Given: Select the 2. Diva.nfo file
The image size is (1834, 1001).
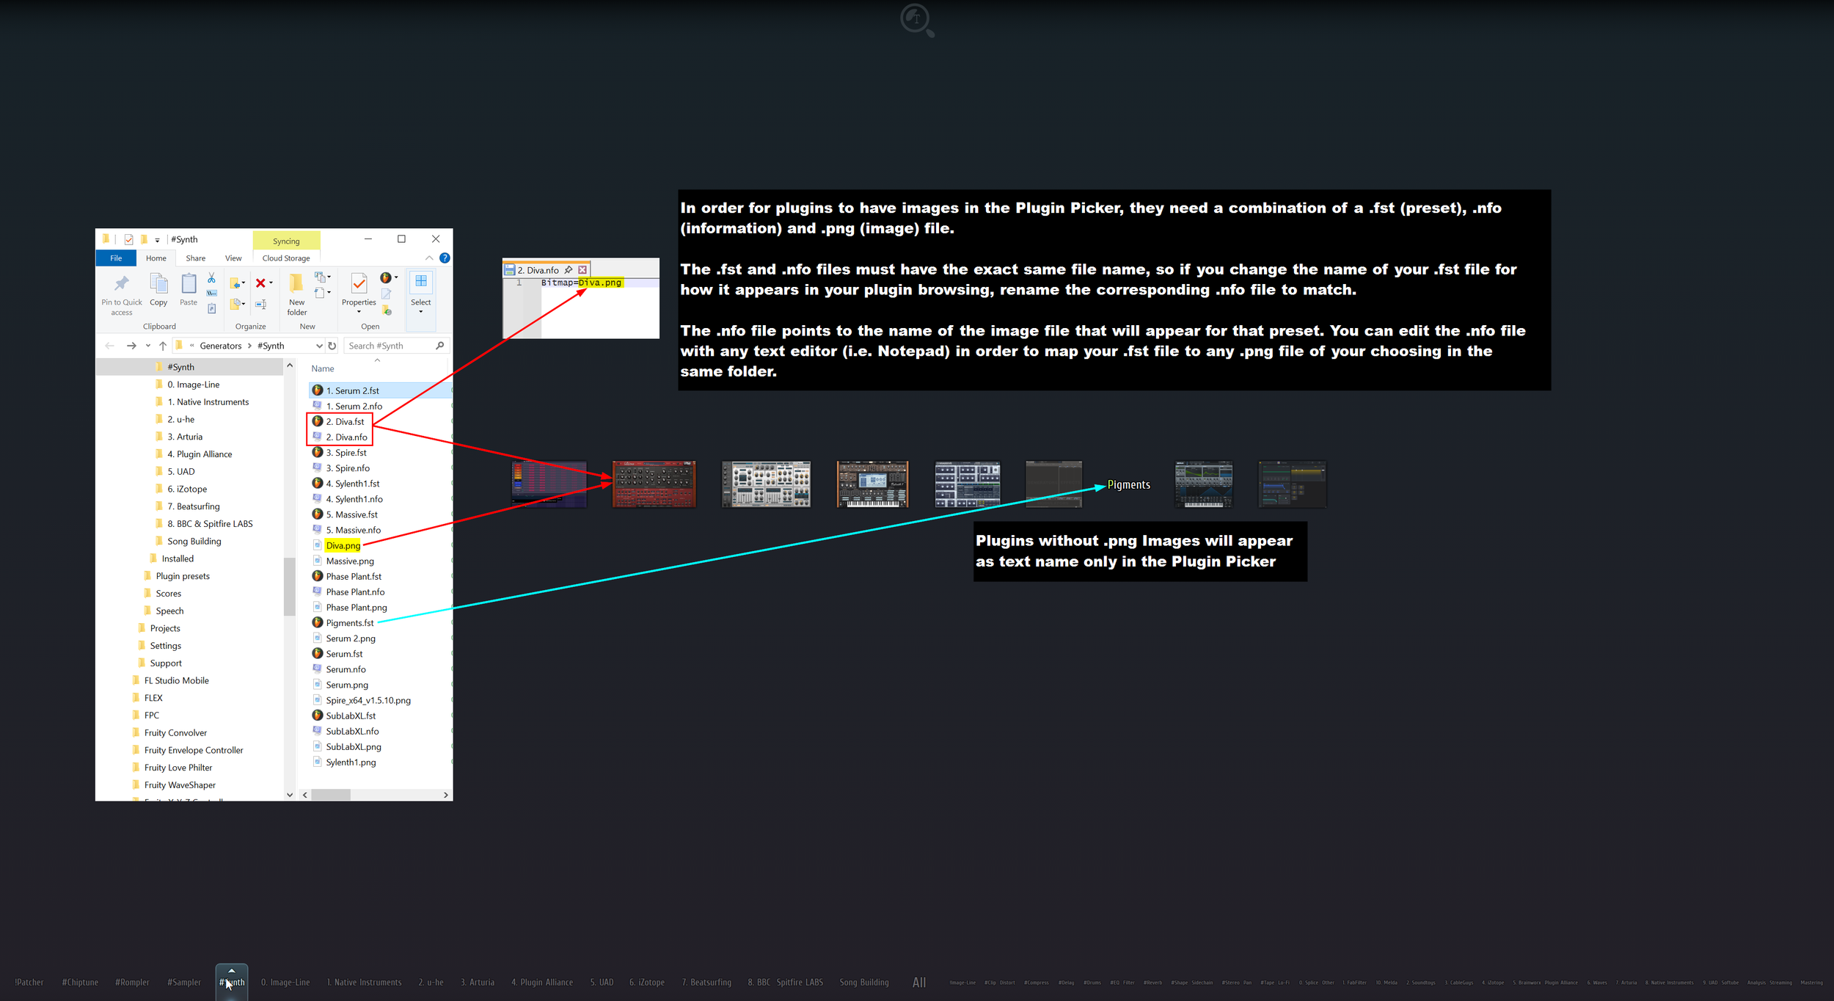Looking at the screenshot, I should [346, 437].
